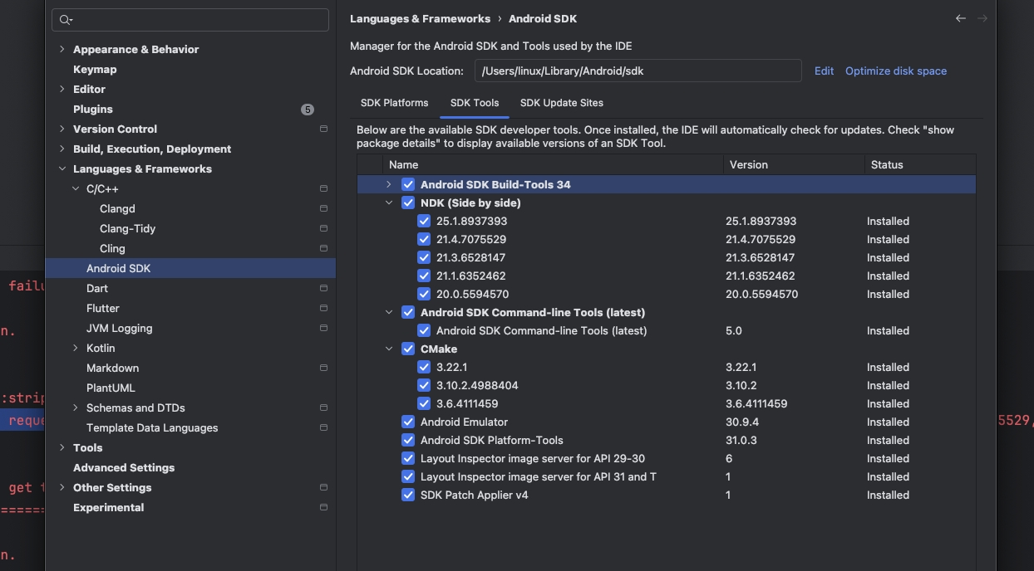Screen dimensions: 1034x571
Task: Click the project-level icon beside C/C++
Action: pyautogui.click(x=323, y=189)
